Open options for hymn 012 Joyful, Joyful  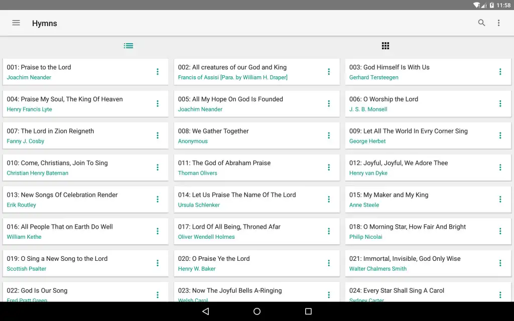pos(500,168)
